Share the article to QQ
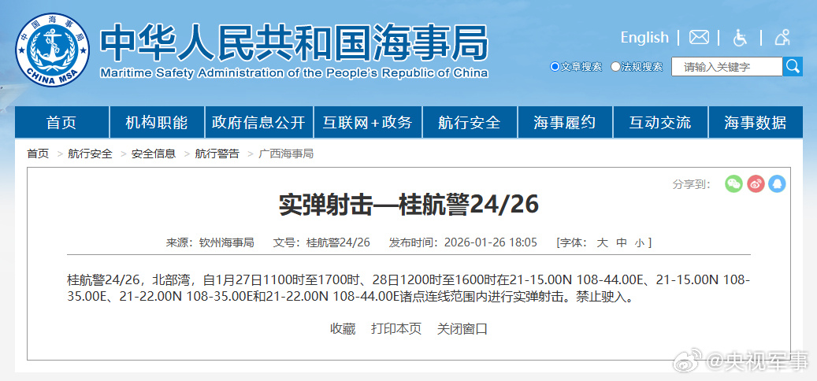Viewport: 817px width, 381px height. pos(777,184)
